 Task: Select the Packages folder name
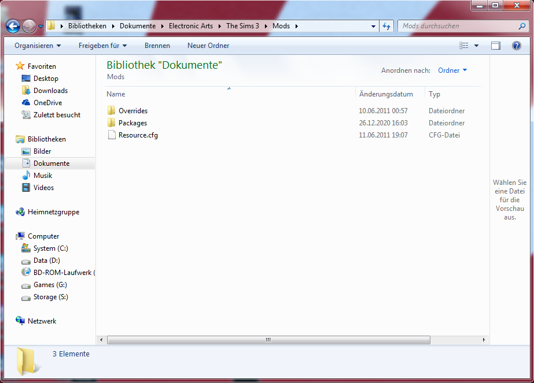coord(132,123)
